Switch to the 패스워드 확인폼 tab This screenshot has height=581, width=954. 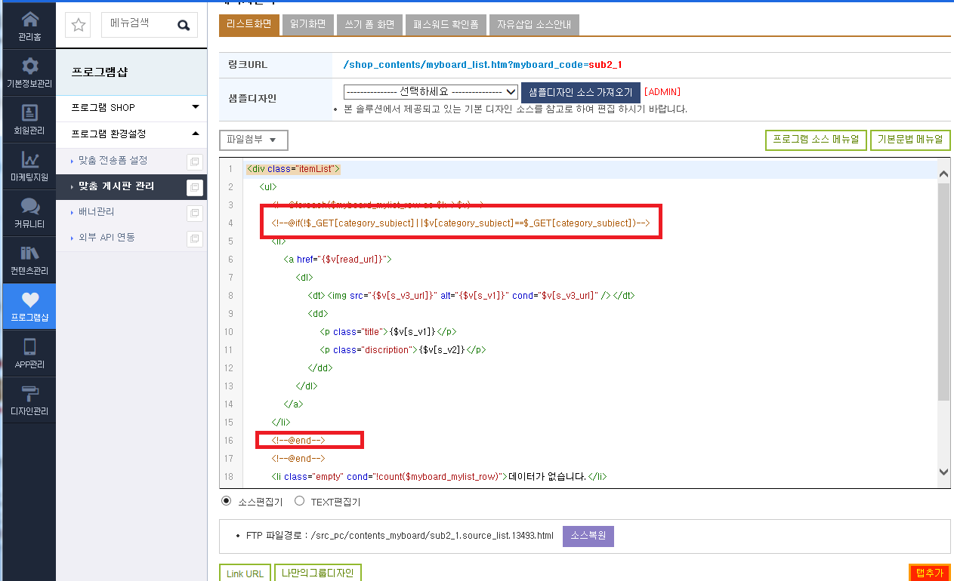[x=446, y=24]
